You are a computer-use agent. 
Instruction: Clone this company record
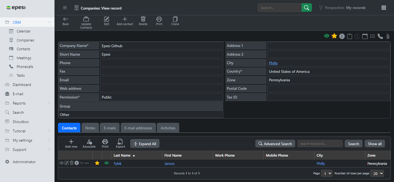(x=175, y=21)
